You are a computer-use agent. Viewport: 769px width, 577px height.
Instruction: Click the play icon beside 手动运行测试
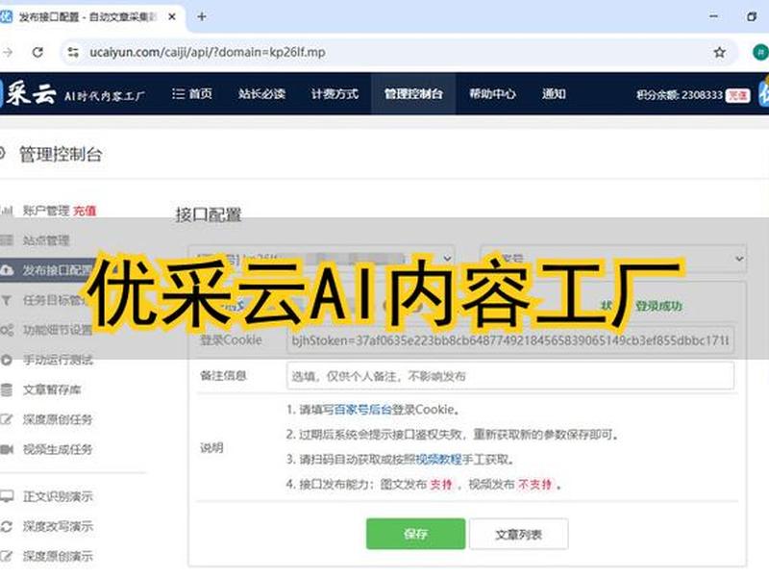click(x=7, y=360)
